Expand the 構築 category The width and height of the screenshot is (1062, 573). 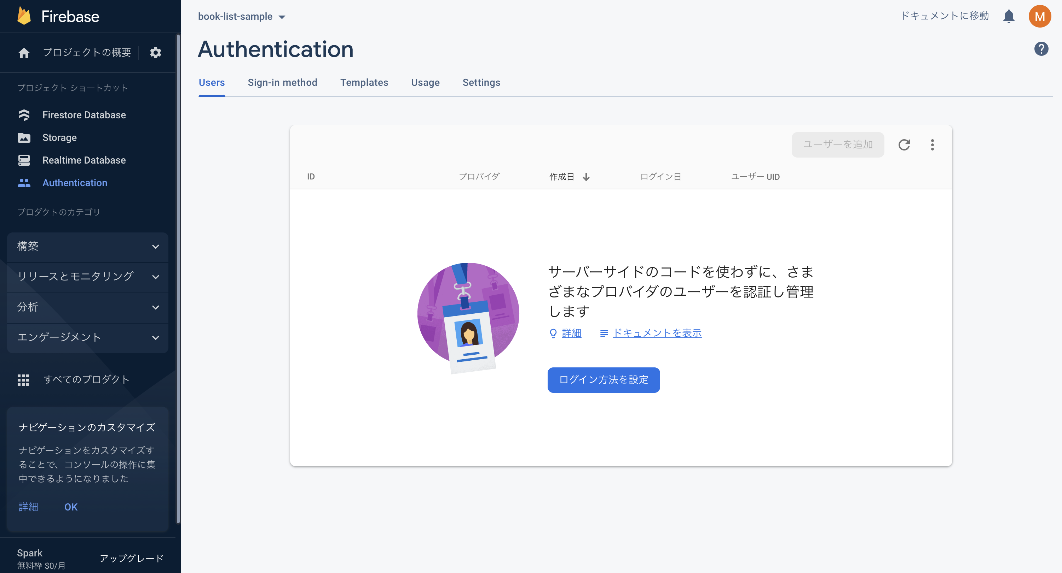pyautogui.click(x=87, y=247)
